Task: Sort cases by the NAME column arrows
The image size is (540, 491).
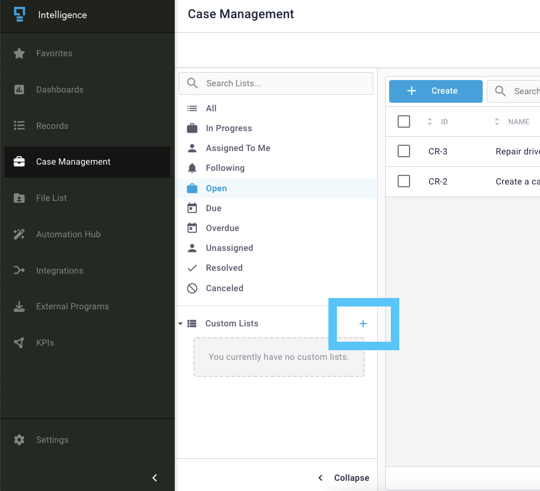Action: coord(497,121)
